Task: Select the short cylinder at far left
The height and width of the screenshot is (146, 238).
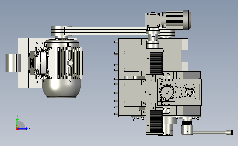Action: tap(13, 63)
